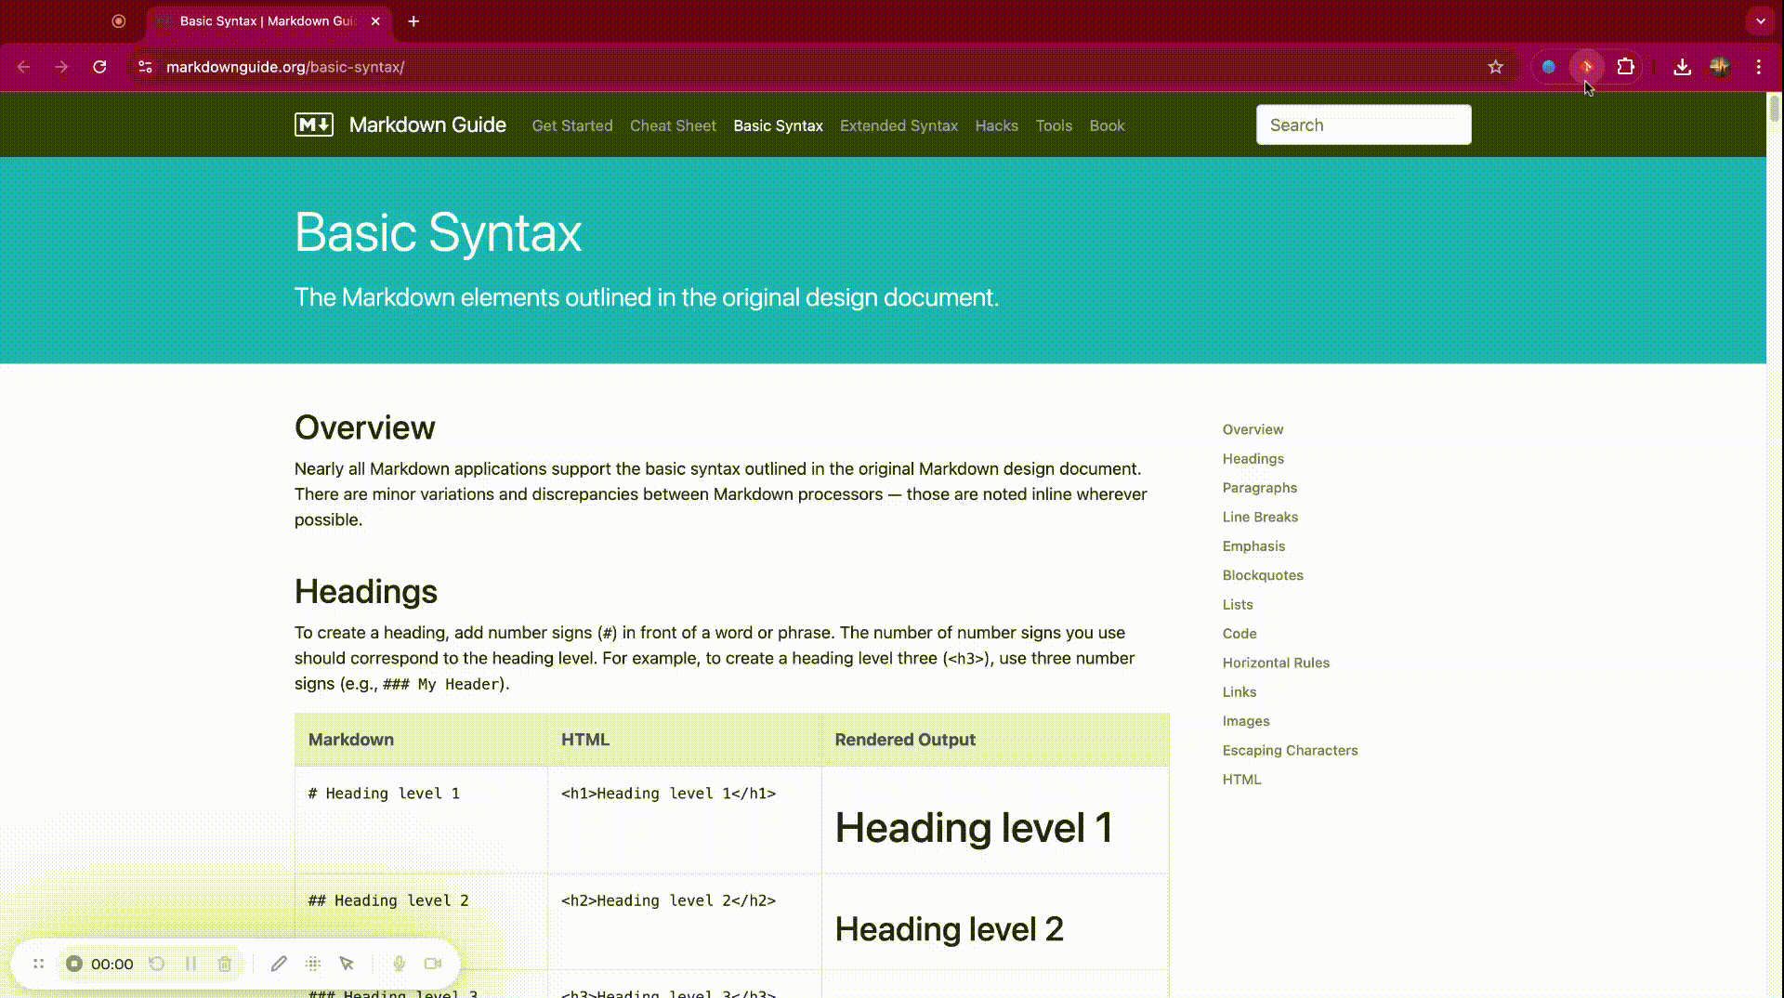
Task: Select the blur or grid effect tool in recorder
Action: point(313,964)
